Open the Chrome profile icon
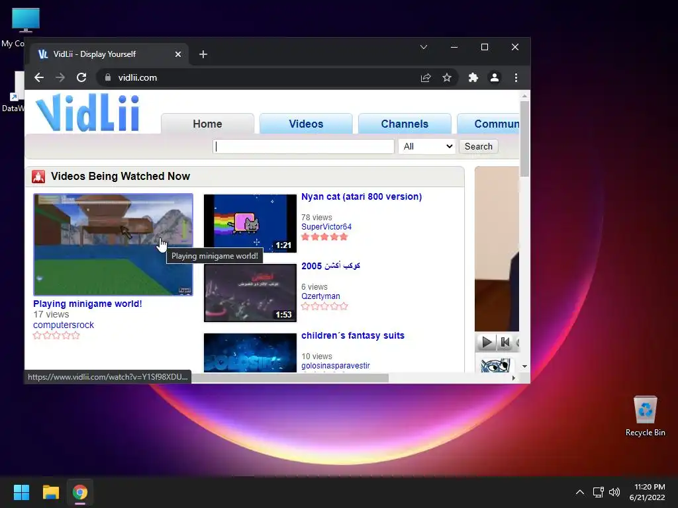This screenshot has width=678, height=508. tap(494, 78)
